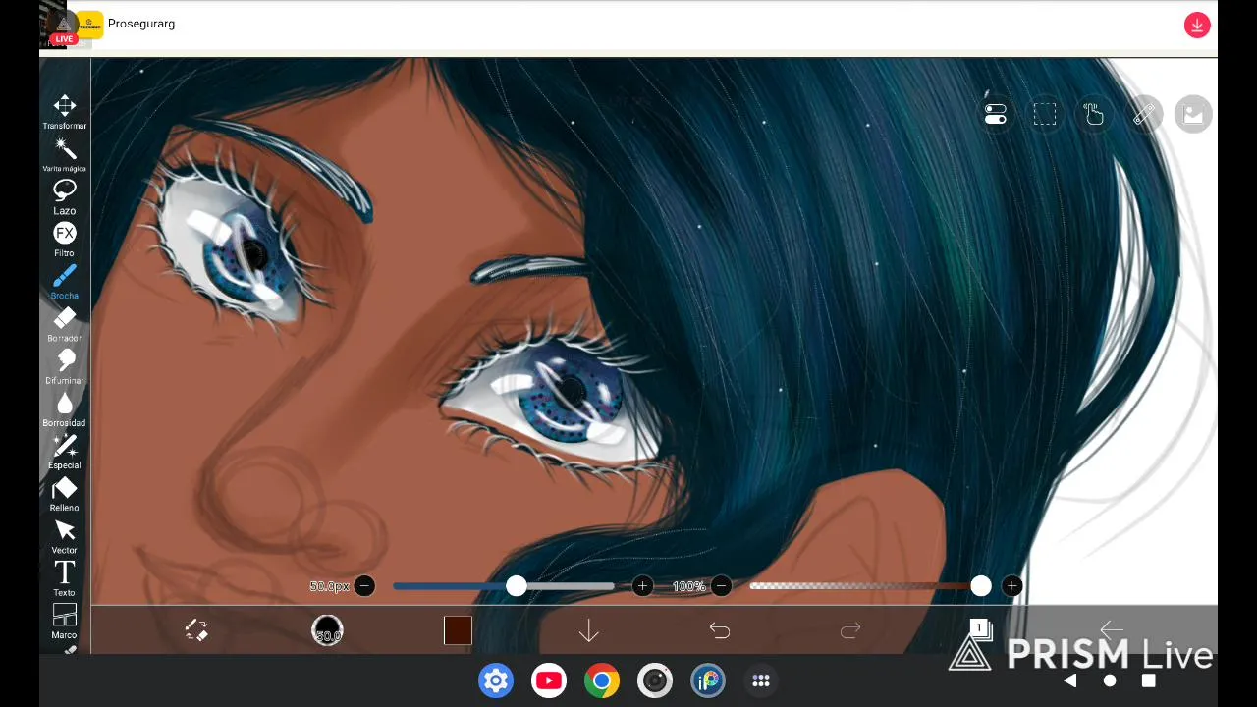This screenshot has width=1257, height=707.
Task: Switch to the Borrador eraser tool
Action: tap(65, 324)
